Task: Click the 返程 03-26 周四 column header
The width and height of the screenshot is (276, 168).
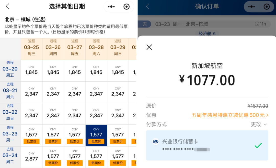Action: pyautogui.click(x=53, y=47)
